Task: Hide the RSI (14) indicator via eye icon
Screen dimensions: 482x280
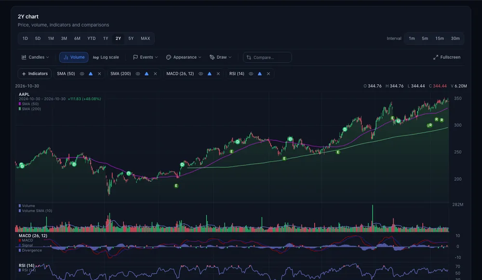Action: click(x=251, y=74)
